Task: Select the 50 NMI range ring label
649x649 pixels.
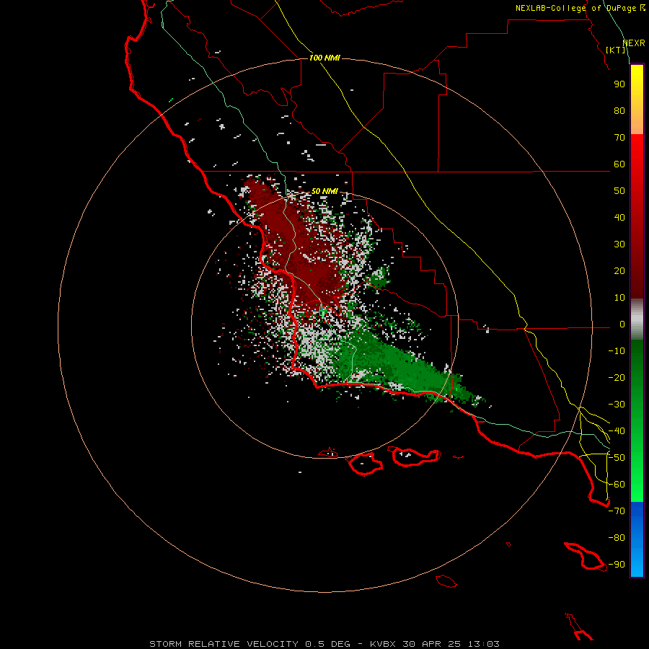Action: pos(324,191)
